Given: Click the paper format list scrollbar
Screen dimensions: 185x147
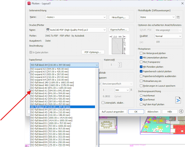Looking at the screenshot, I should click(97, 133).
